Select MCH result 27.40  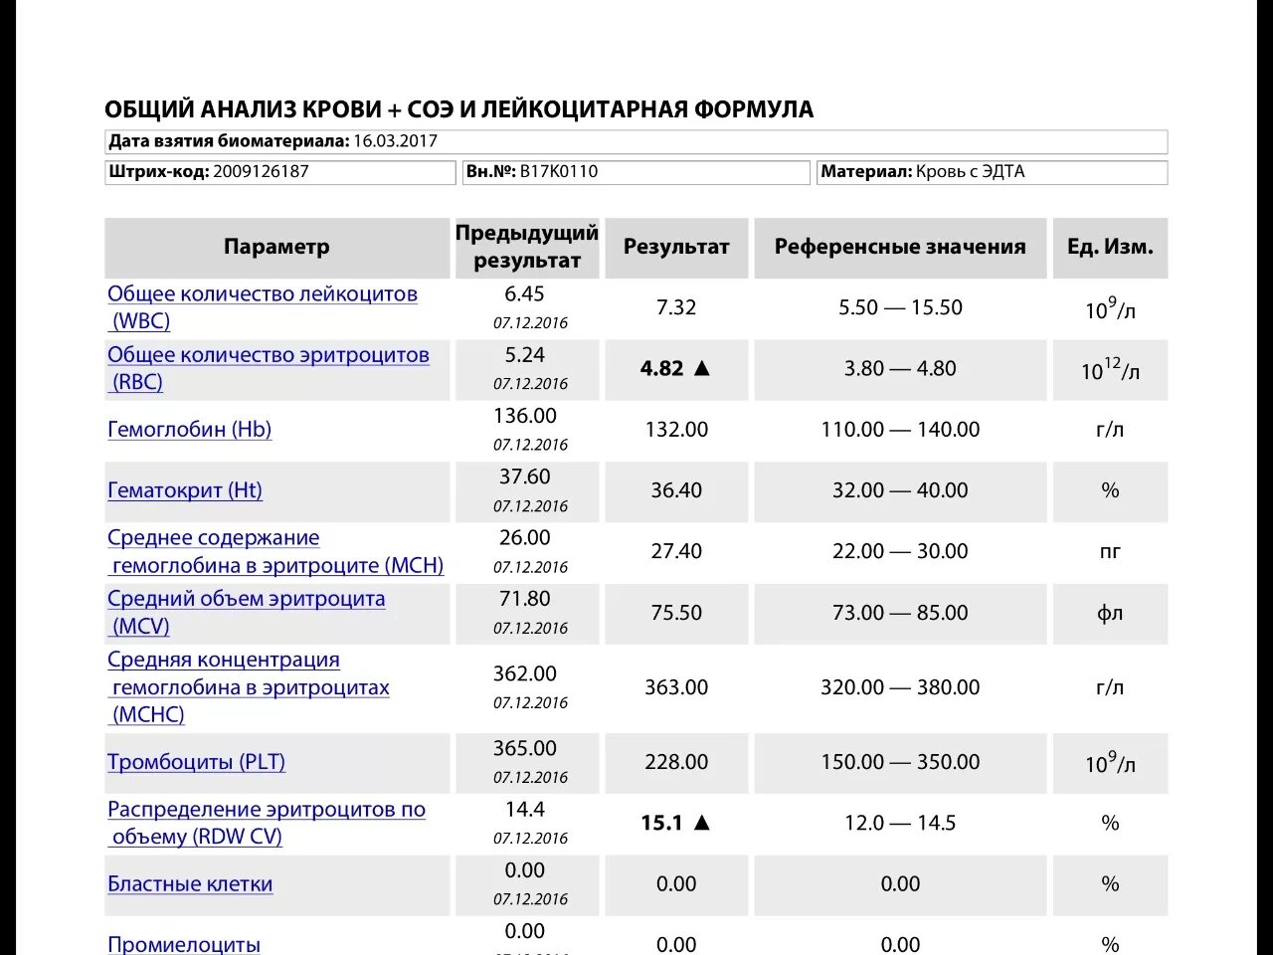click(676, 551)
